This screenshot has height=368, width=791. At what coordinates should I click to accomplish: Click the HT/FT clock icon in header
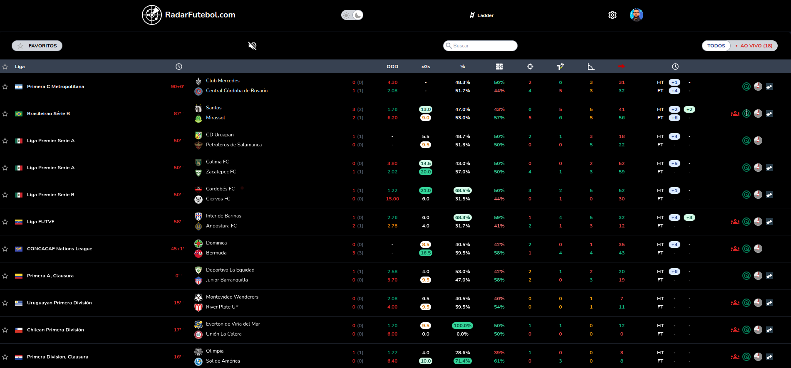(675, 67)
